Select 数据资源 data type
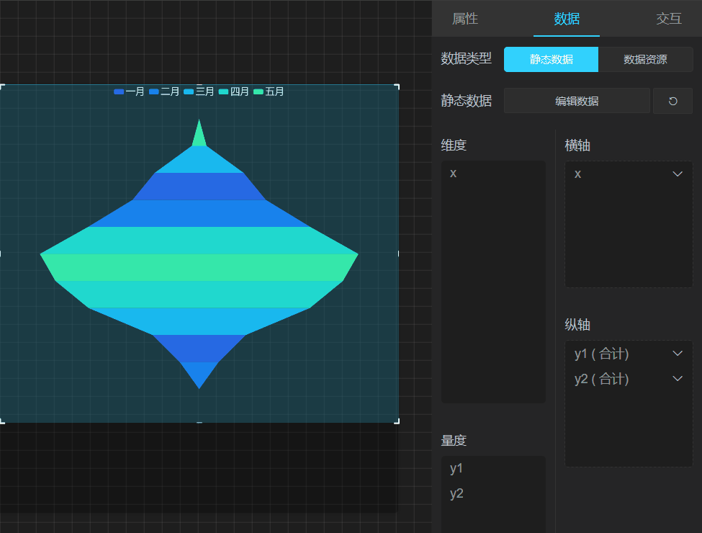This screenshot has height=533, width=702. (x=646, y=60)
